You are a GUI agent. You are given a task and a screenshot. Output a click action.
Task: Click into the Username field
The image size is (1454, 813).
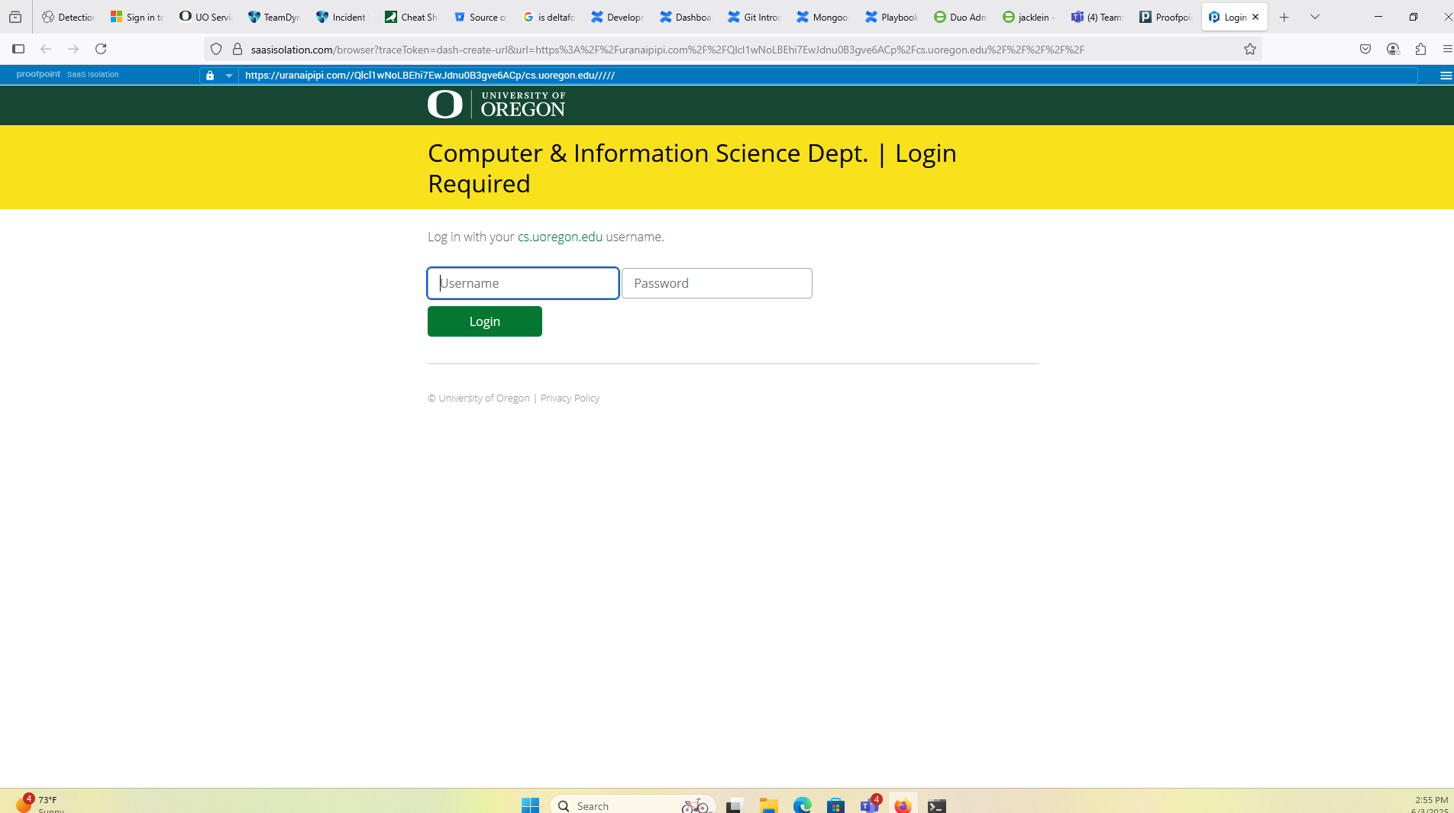pyautogui.click(x=523, y=283)
